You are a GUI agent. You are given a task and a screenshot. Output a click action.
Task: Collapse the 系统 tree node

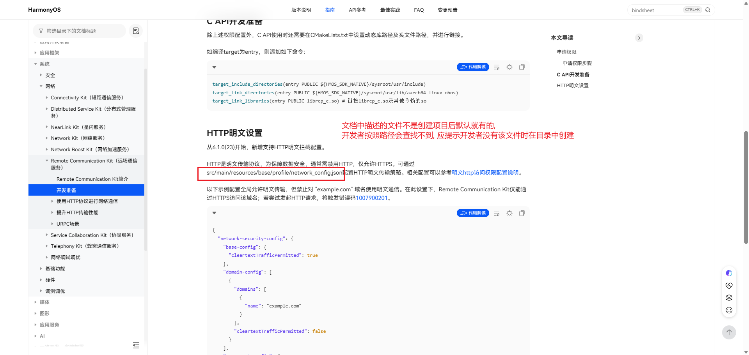pyautogui.click(x=35, y=64)
